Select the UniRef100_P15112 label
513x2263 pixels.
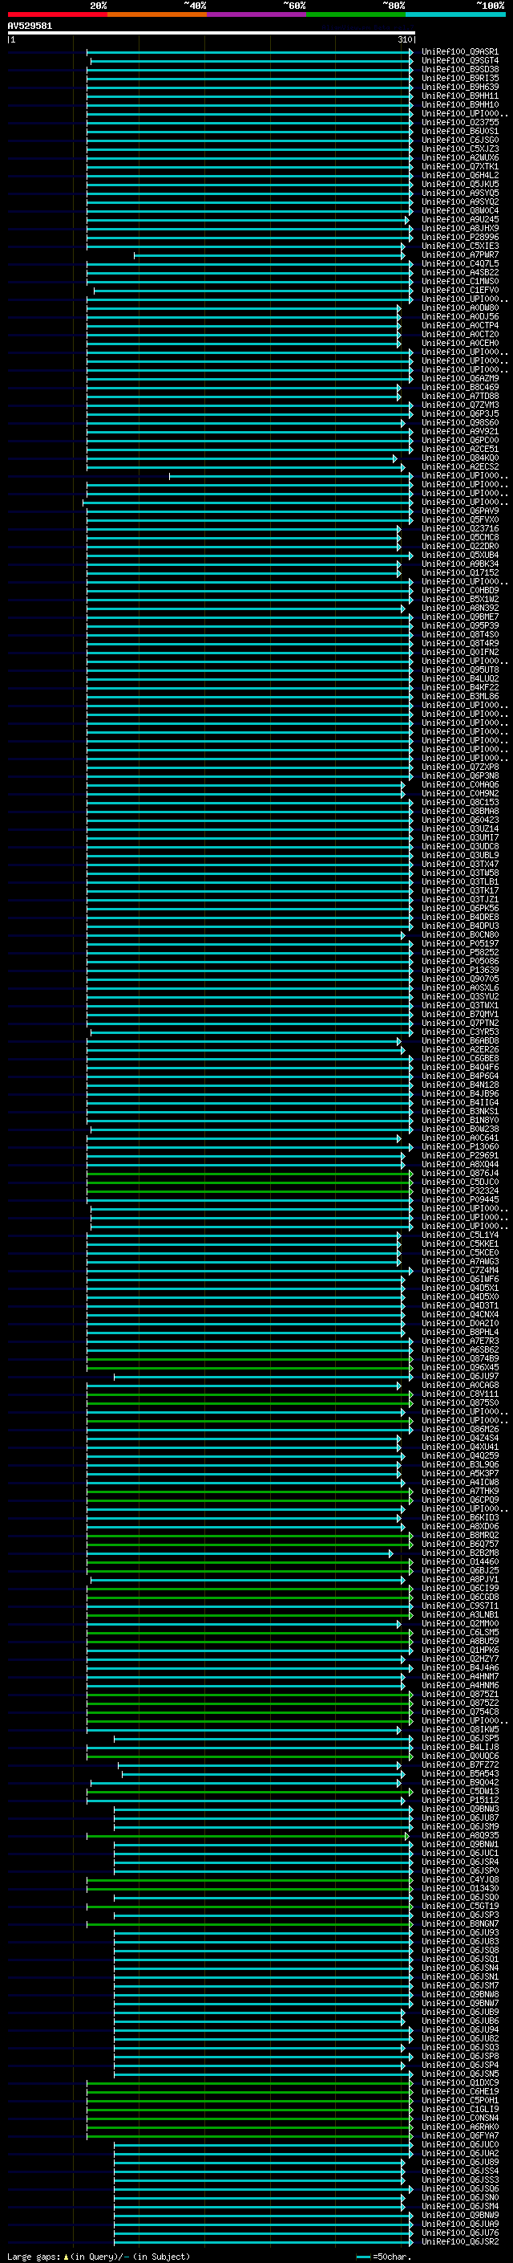pyautogui.click(x=459, y=1800)
